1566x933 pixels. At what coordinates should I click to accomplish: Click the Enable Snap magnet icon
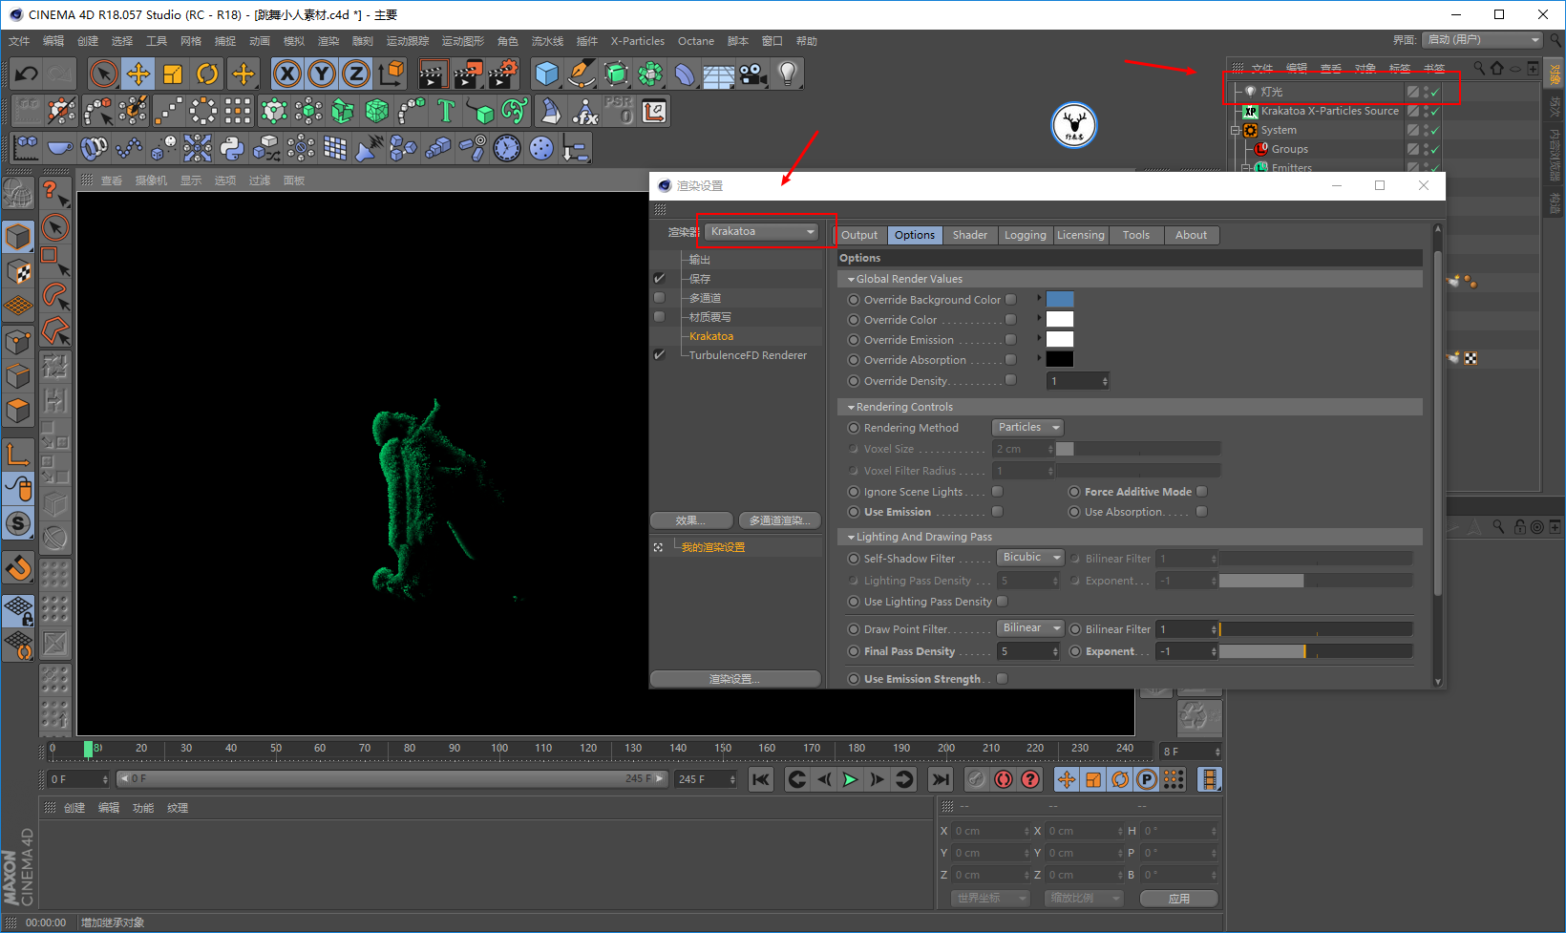pyautogui.click(x=18, y=568)
